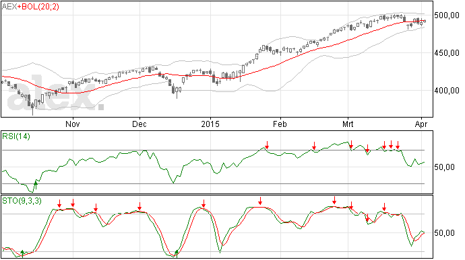Click the Feb date axis label
465x260 pixels.
280,124
